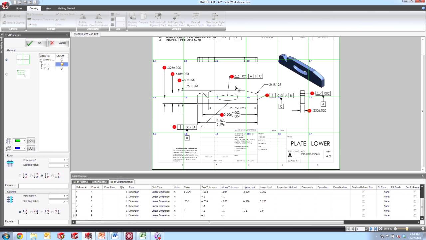
Task: Switch to the View ribbon tab
Action: point(48,8)
